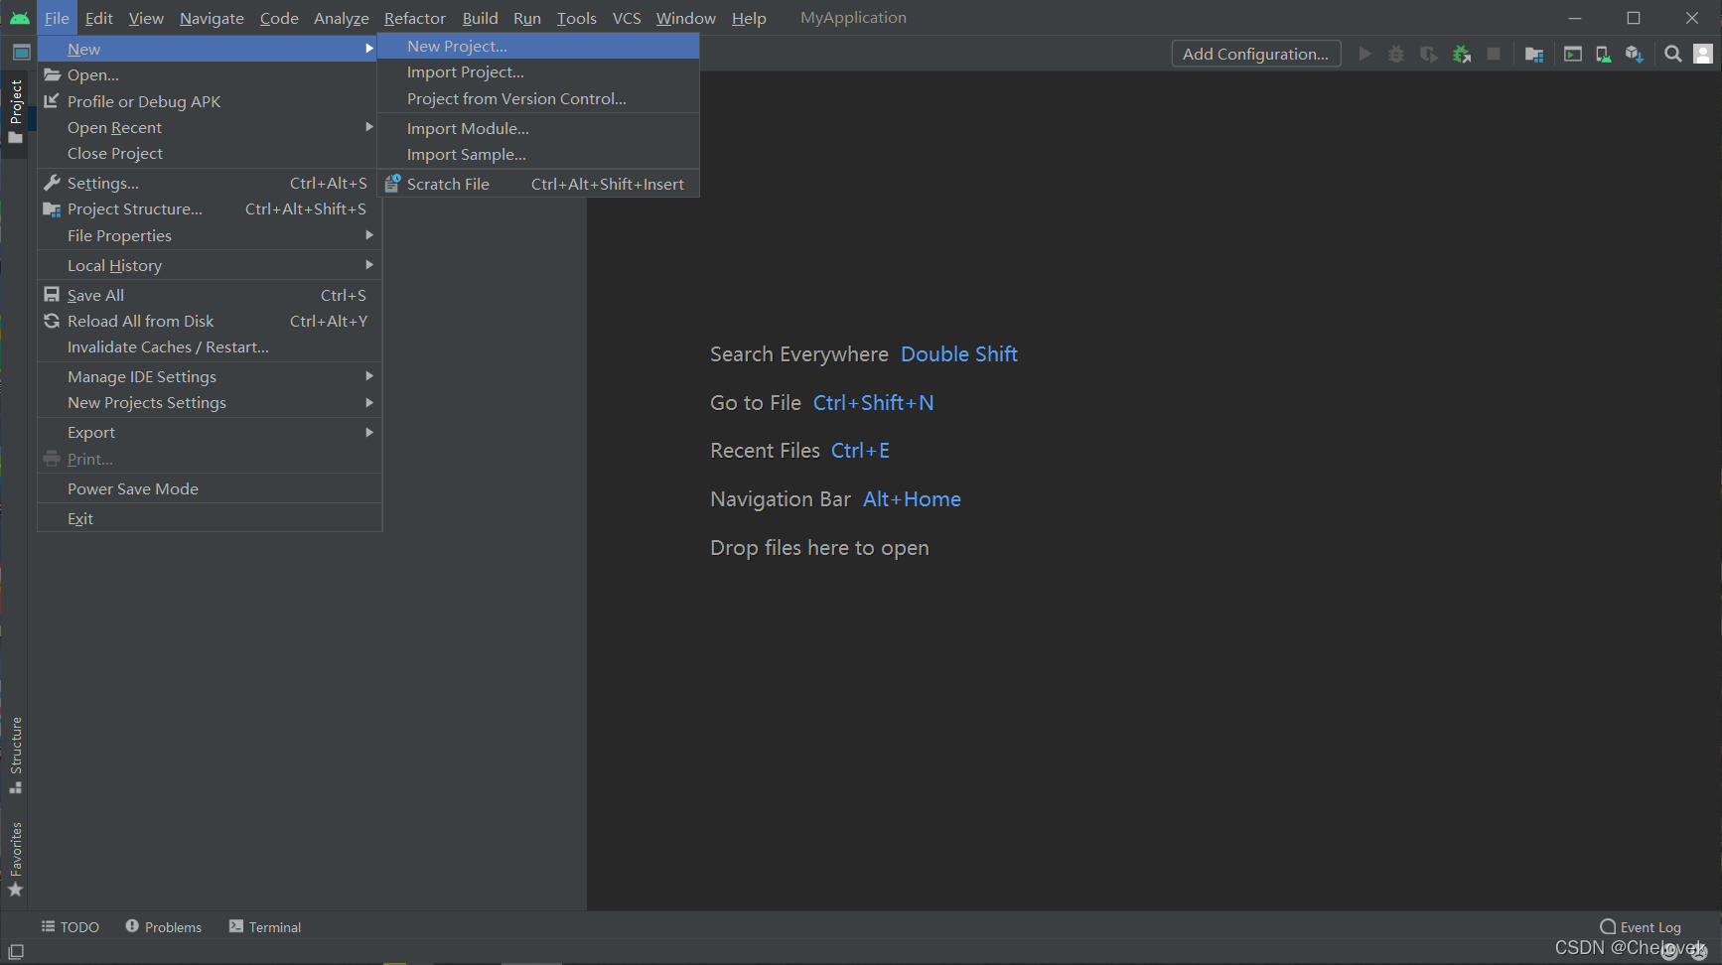1722x965 pixels.
Task: Expand New Projects Settings submenu
Action: click(x=209, y=402)
